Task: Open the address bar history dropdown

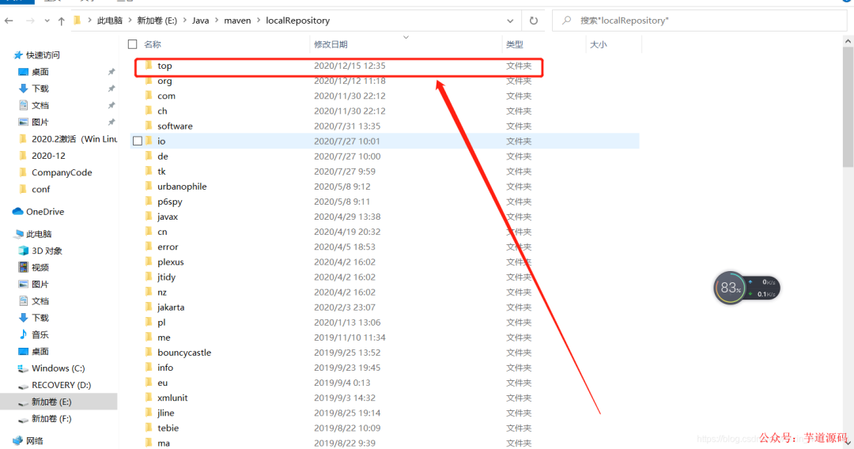Action: (x=510, y=21)
